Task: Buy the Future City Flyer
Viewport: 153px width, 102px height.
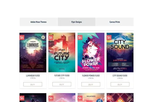Action: [62, 84]
